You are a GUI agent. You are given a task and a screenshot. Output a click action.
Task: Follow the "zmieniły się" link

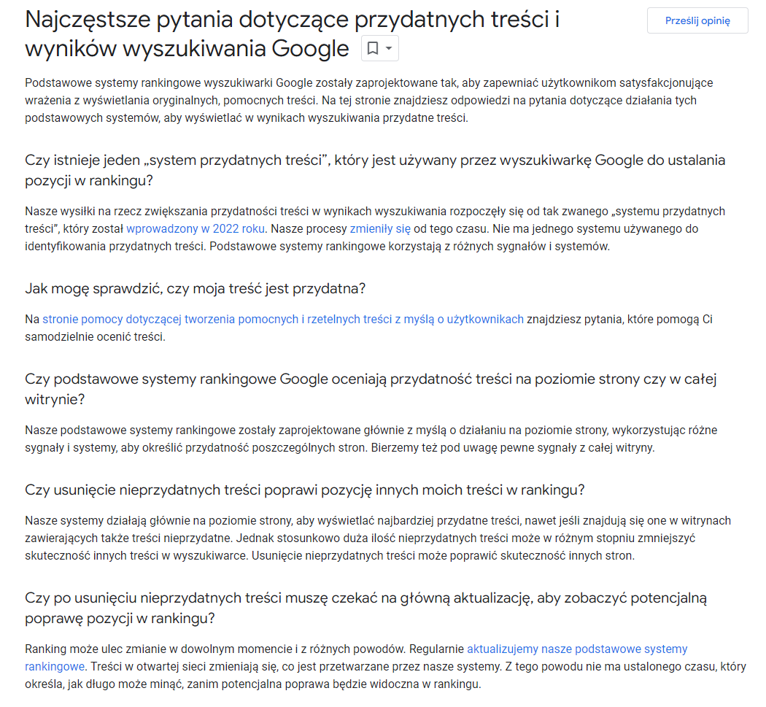coord(380,228)
